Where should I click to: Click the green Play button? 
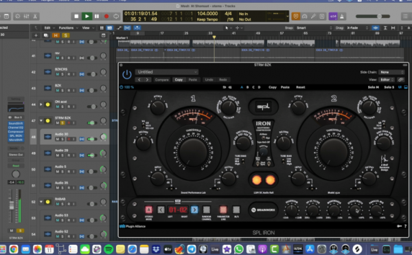87,16
